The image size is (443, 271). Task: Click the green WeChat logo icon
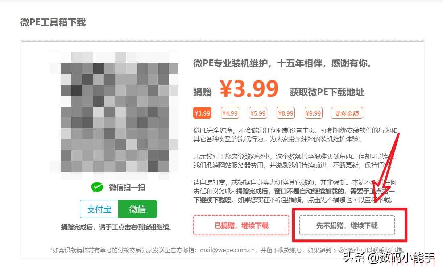(x=97, y=187)
